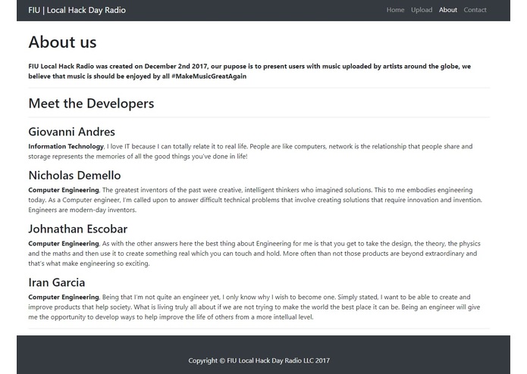Image resolution: width=527 pixels, height=374 pixels.
Task: Click 'Engineers are modern-day inventors.' sentence
Action: (x=83, y=210)
